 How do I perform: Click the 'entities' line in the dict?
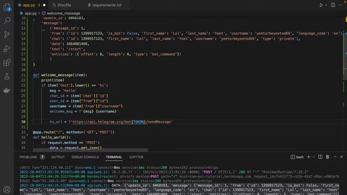click(115, 54)
